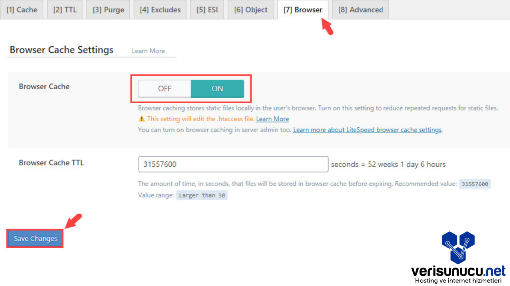Open Learn More beside Browser Cache Settings heading
510x286 pixels.
click(x=148, y=51)
